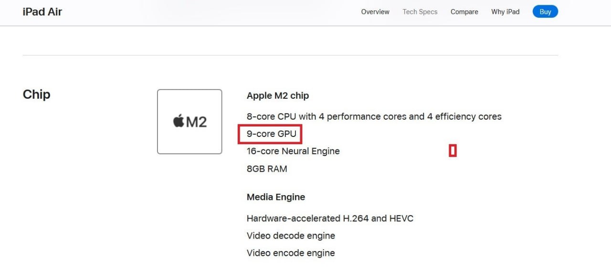The image size is (611, 272).
Task: Go to the Compare page
Action: (464, 12)
